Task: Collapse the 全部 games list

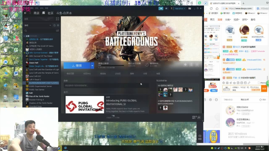Action: click(x=25, y=36)
